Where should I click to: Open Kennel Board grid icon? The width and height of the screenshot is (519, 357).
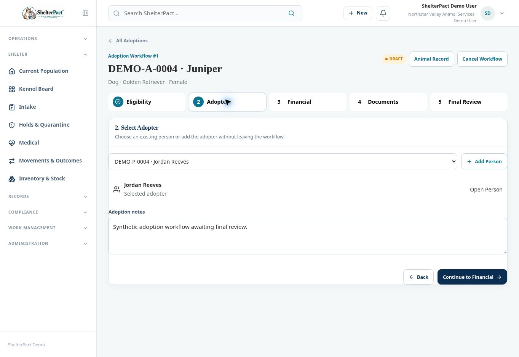(x=12, y=89)
